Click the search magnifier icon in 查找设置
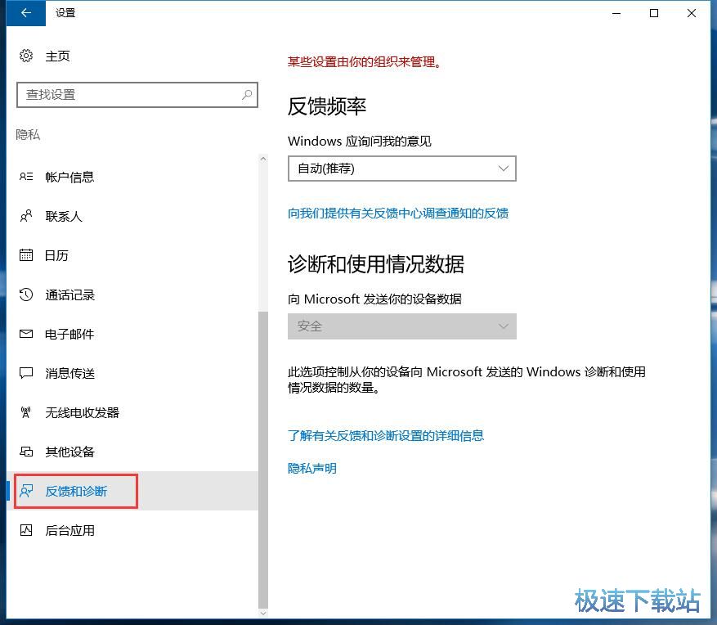 click(247, 95)
